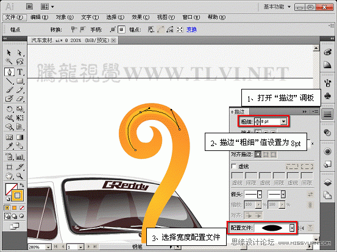This screenshot has width=337, height=252.
Task: Open the start arrowhead dropdown
Action: pyautogui.click(x=260, y=194)
